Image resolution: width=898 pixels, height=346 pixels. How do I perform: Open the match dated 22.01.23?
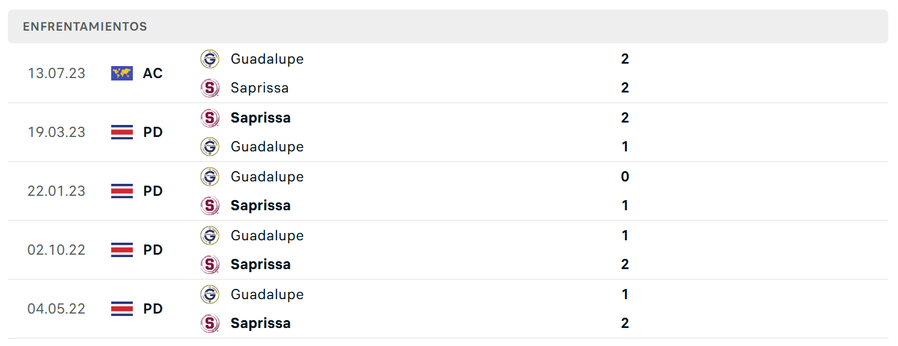[x=448, y=191]
